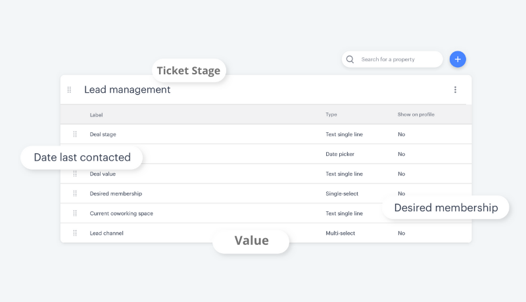Click the Value floating tag
The width and height of the screenshot is (526, 302).
[x=251, y=241]
